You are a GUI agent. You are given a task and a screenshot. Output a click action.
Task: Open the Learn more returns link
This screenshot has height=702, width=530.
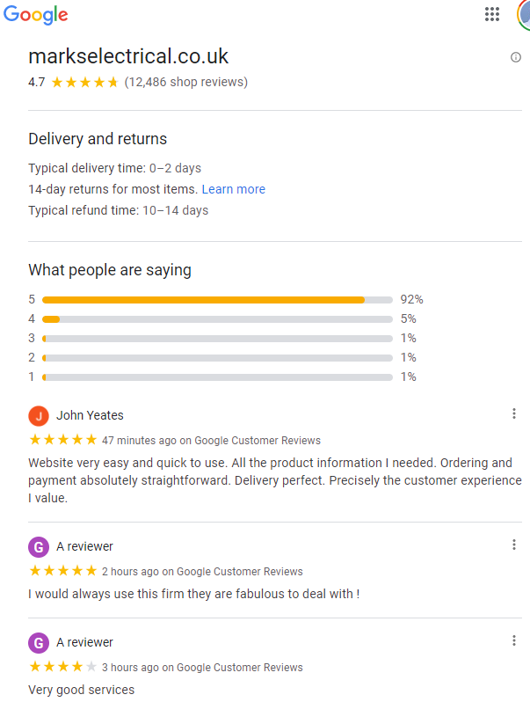234,189
